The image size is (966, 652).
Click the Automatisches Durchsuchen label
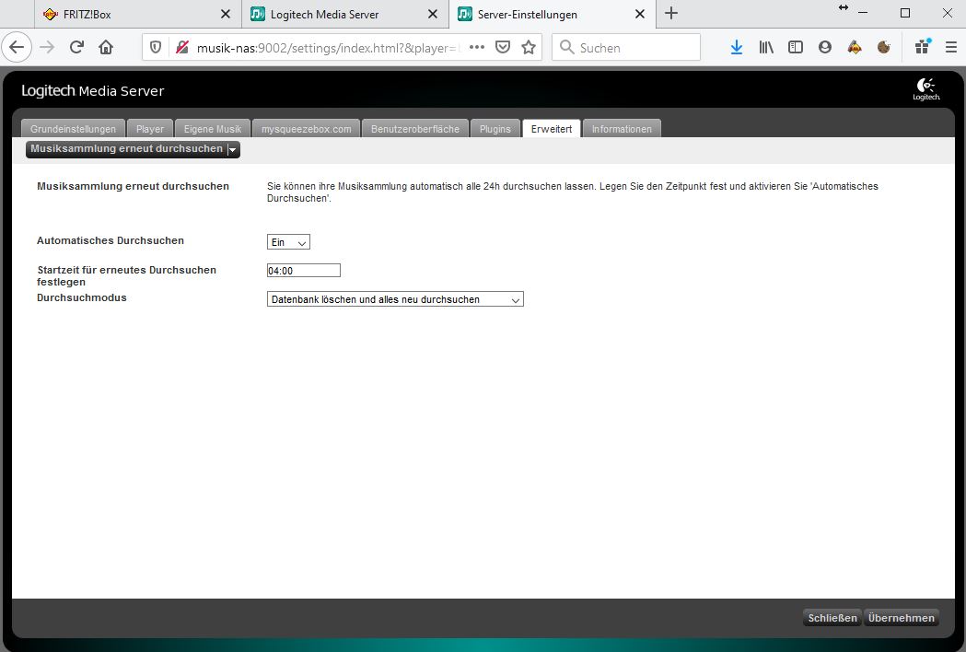[x=111, y=240]
